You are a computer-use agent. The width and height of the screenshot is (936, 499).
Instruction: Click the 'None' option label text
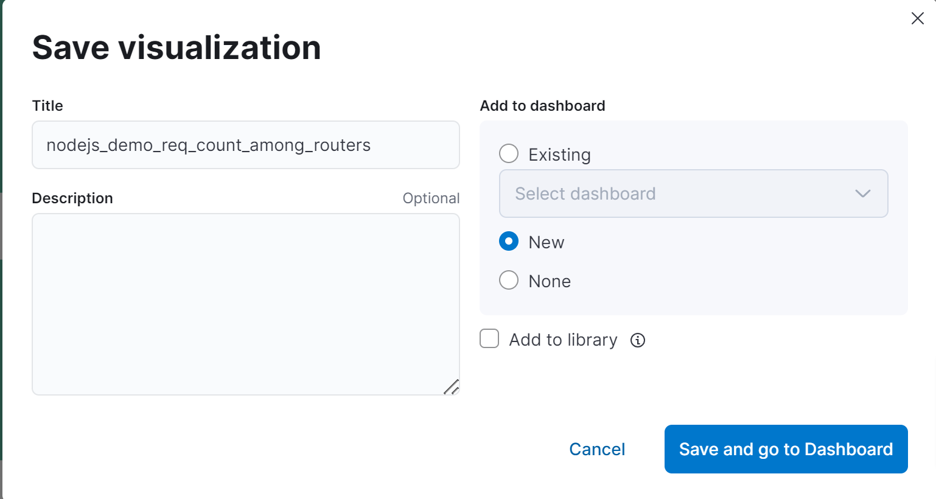[550, 281]
